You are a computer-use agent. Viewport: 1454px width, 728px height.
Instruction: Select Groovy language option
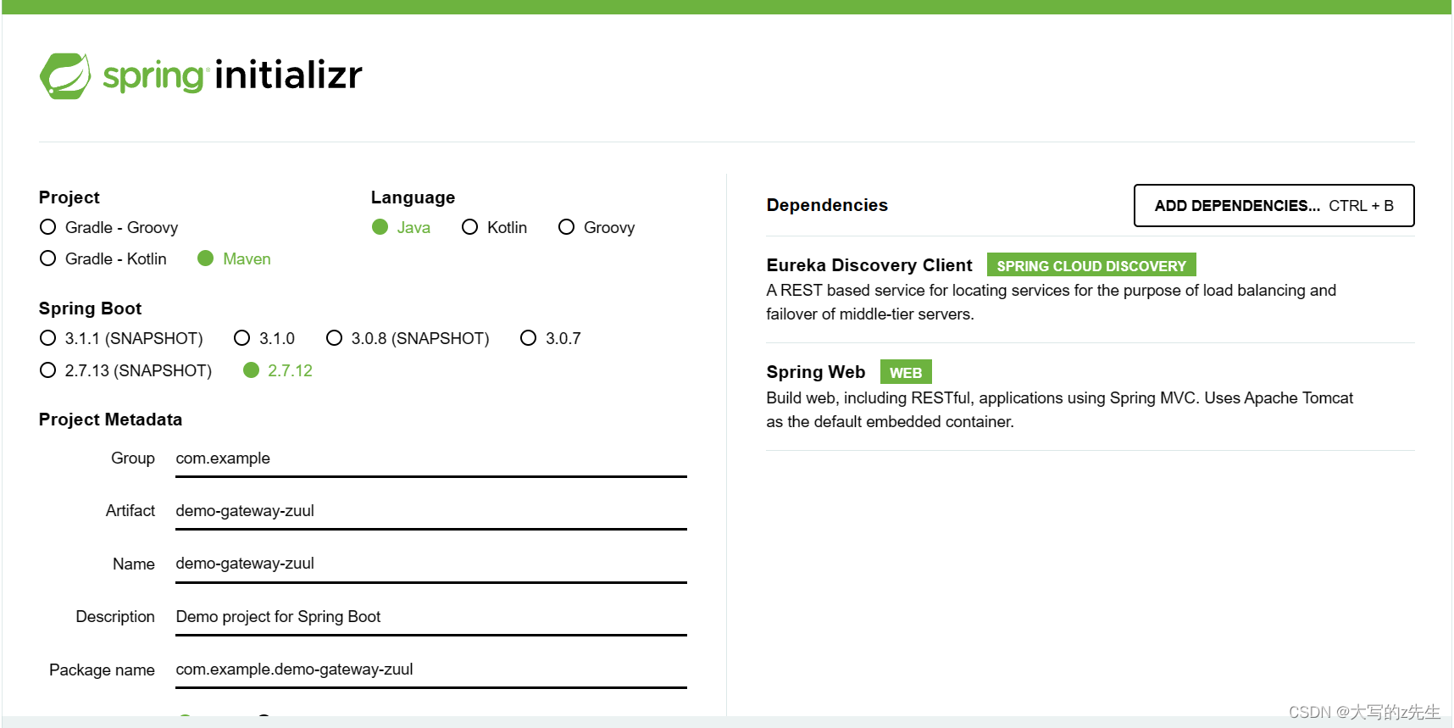(597, 227)
